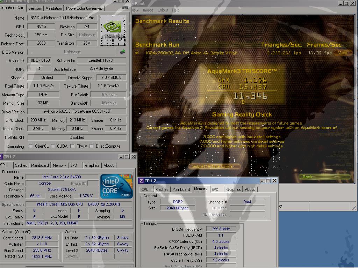Click the CAS# Latency value 4.0 clocks

tap(221, 241)
